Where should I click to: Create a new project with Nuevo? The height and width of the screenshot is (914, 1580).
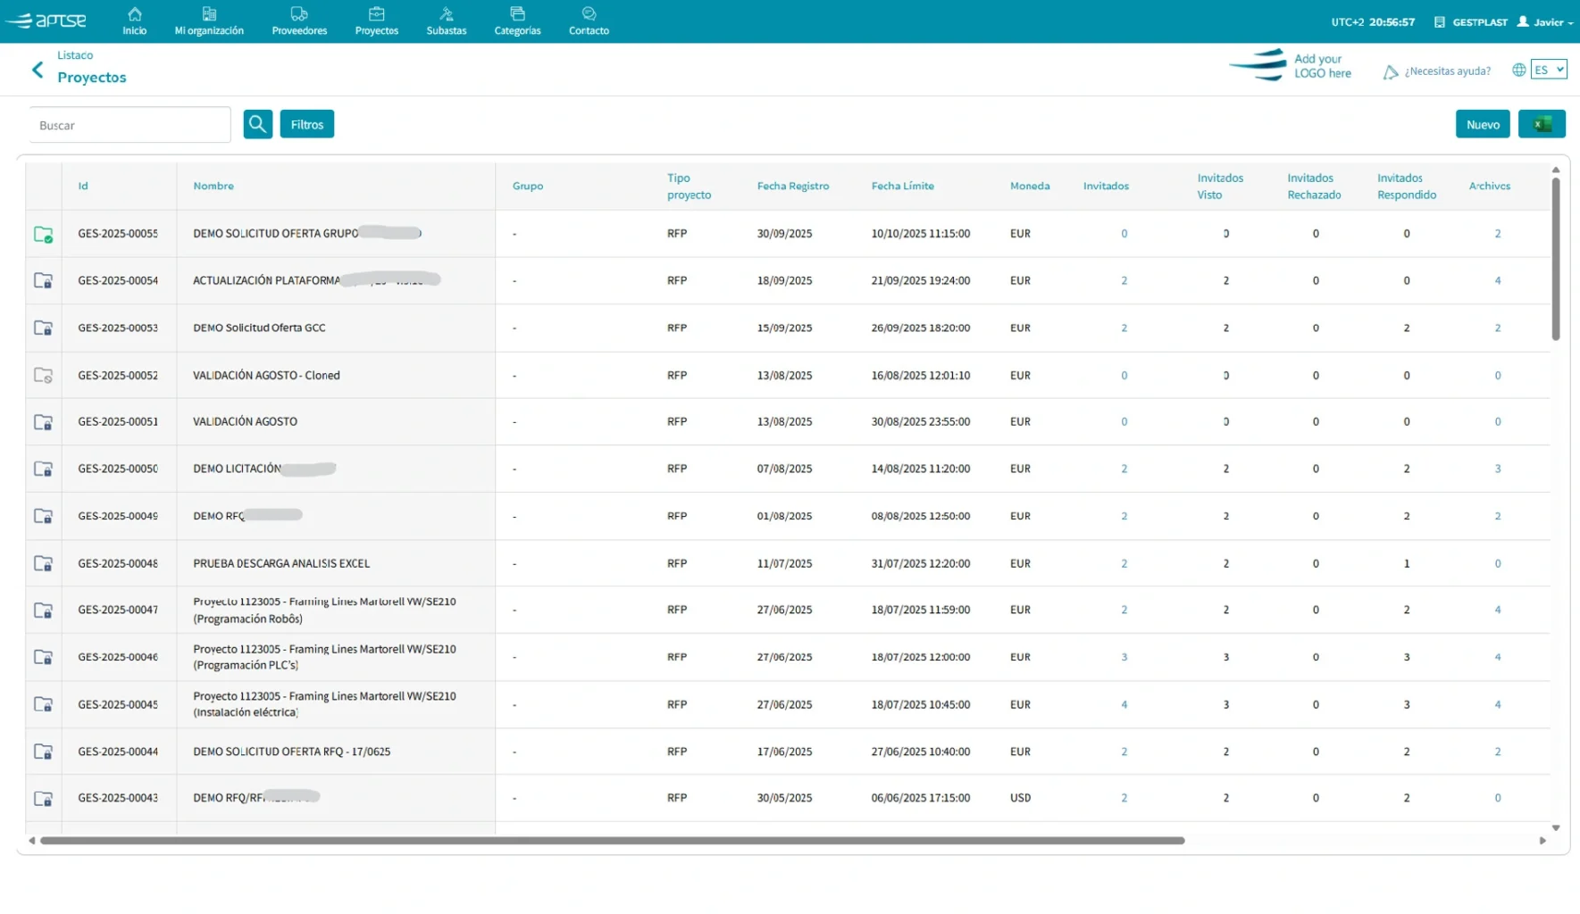(1482, 124)
